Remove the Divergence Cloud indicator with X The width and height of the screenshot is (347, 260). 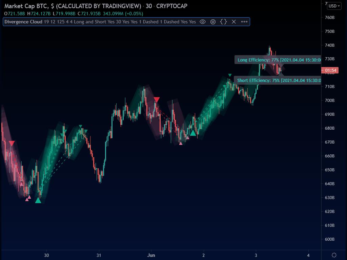coord(233,22)
